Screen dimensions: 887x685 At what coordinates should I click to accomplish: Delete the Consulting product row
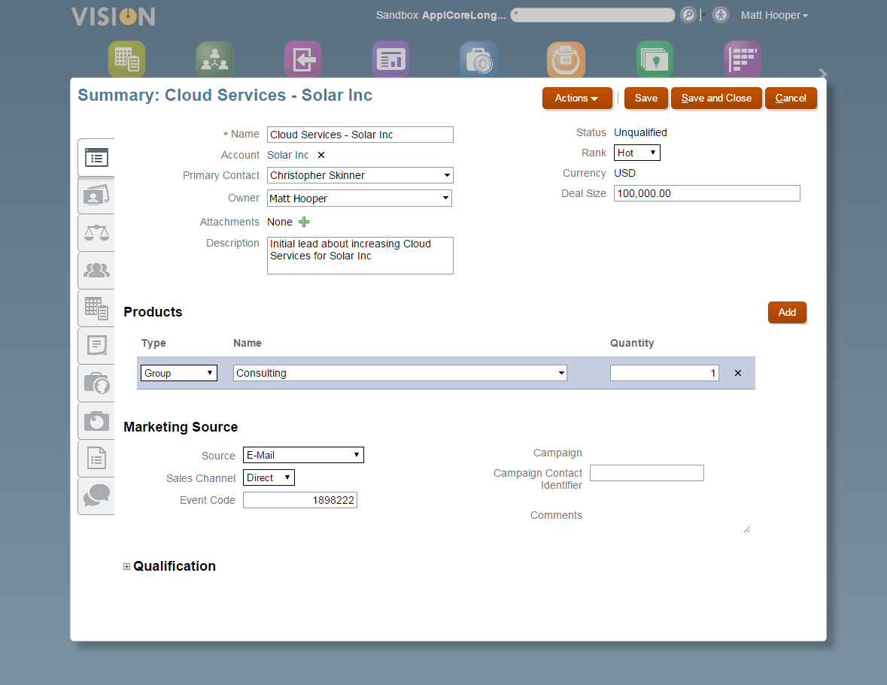(x=737, y=373)
